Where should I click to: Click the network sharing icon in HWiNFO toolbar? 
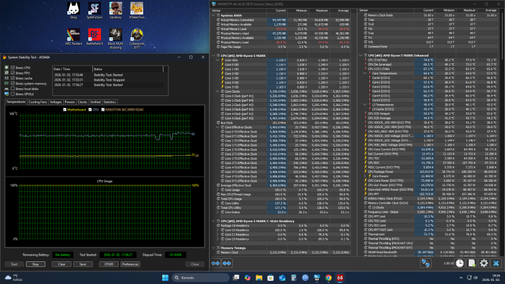(x=427, y=263)
